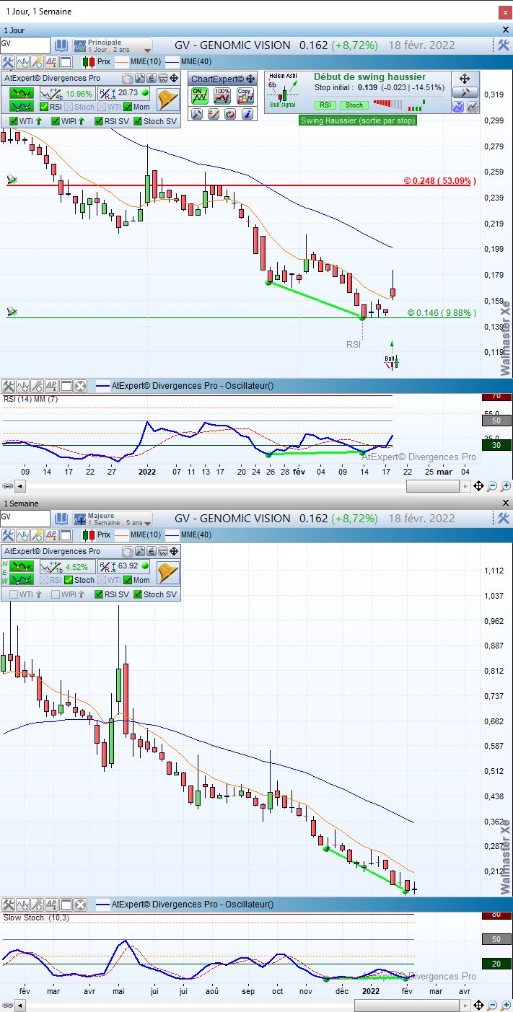Viewport: 513px width, 1012px height.
Task: Click the blank window icon in 1 Jour toolbar
Action: [66, 63]
